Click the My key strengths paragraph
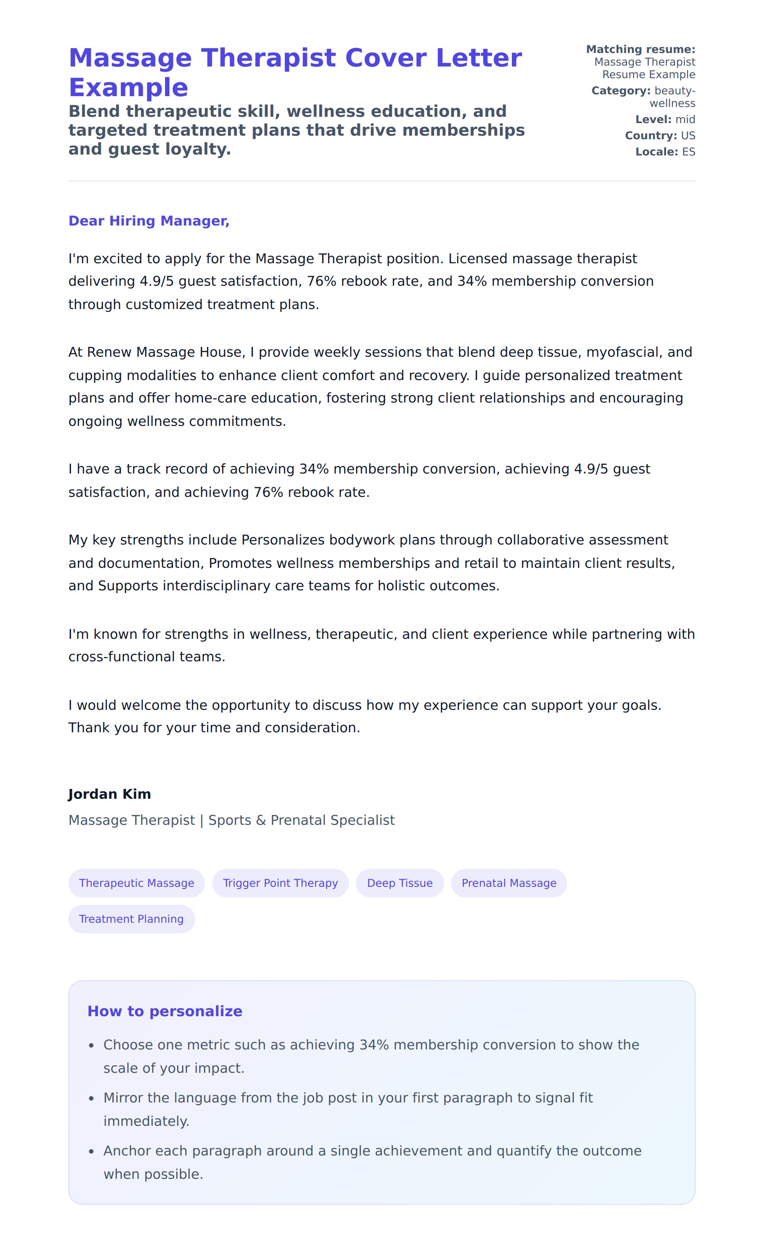This screenshot has height=1248, width=764. click(371, 563)
